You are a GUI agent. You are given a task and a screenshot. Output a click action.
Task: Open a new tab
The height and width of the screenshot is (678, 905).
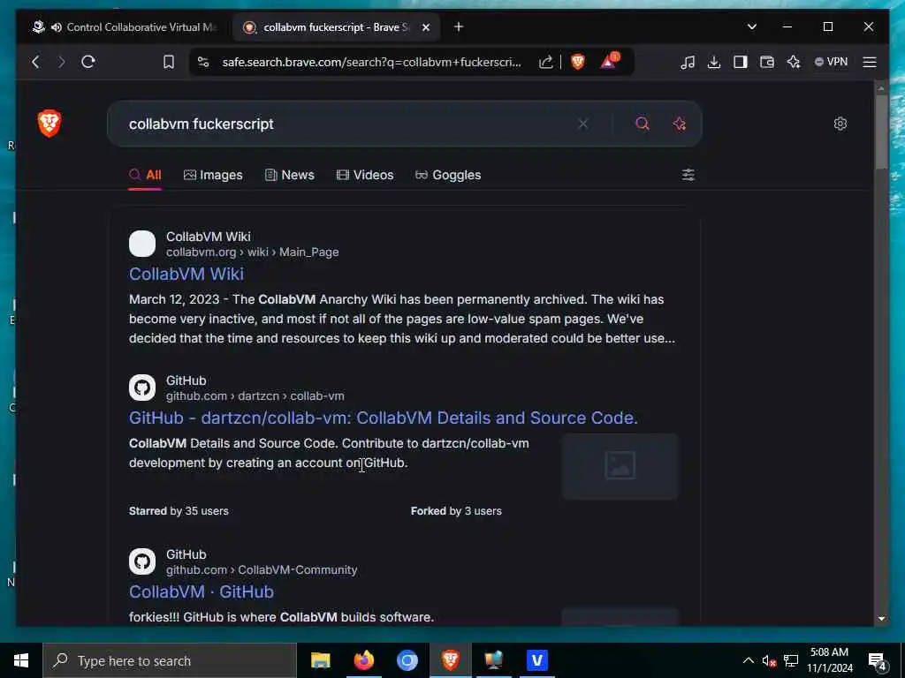(459, 26)
